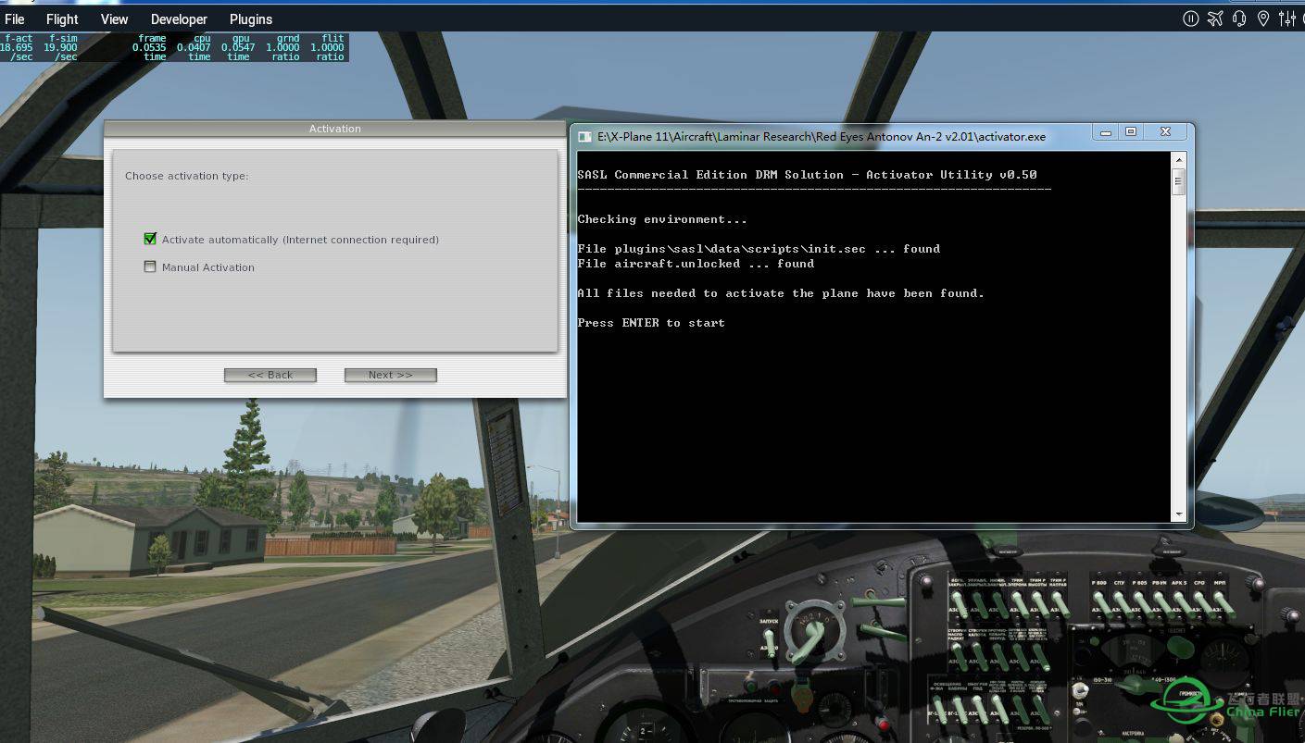Close the activator.exe console window
Image resolution: width=1305 pixels, height=743 pixels.
(1166, 132)
